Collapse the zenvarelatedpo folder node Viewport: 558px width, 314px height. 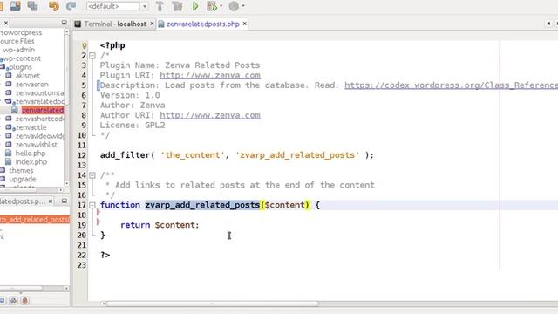pos(2,101)
